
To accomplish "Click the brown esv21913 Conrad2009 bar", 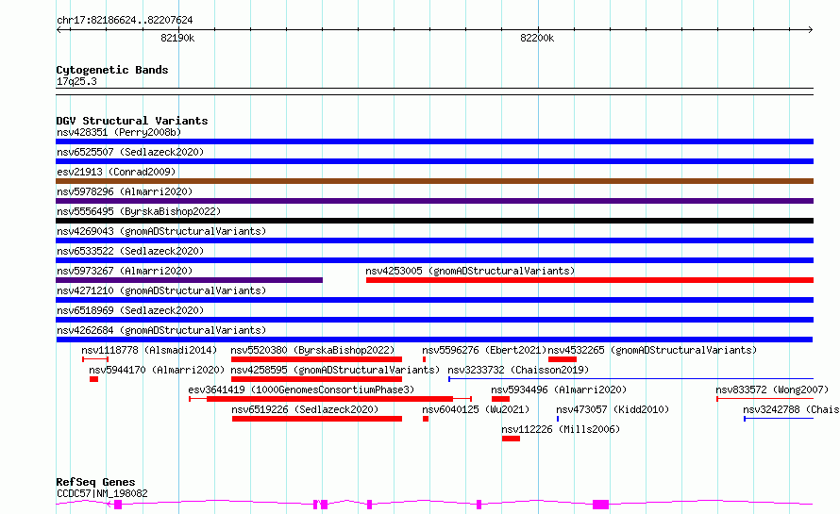I will click(434, 181).
